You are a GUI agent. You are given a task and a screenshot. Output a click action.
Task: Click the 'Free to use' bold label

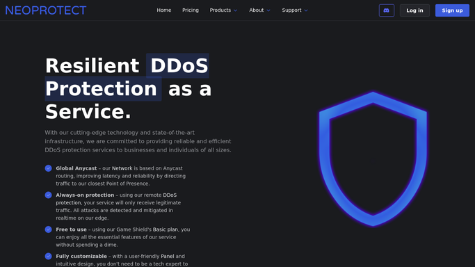point(71,229)
